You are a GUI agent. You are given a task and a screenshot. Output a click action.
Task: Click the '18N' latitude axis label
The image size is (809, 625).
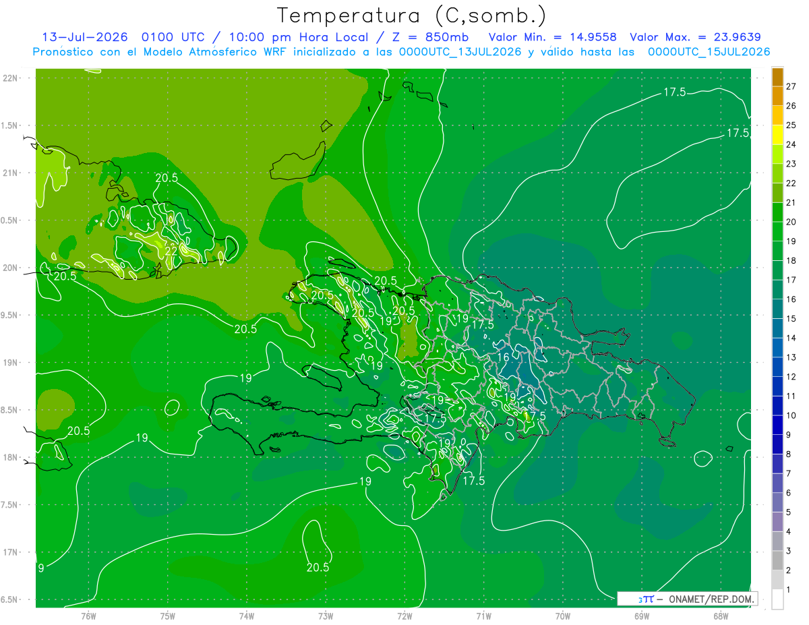coord(11,457)
